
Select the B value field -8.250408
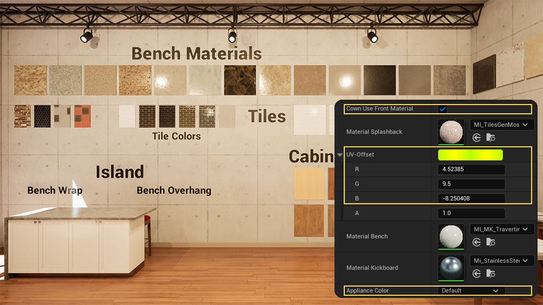tap(471, 199)
